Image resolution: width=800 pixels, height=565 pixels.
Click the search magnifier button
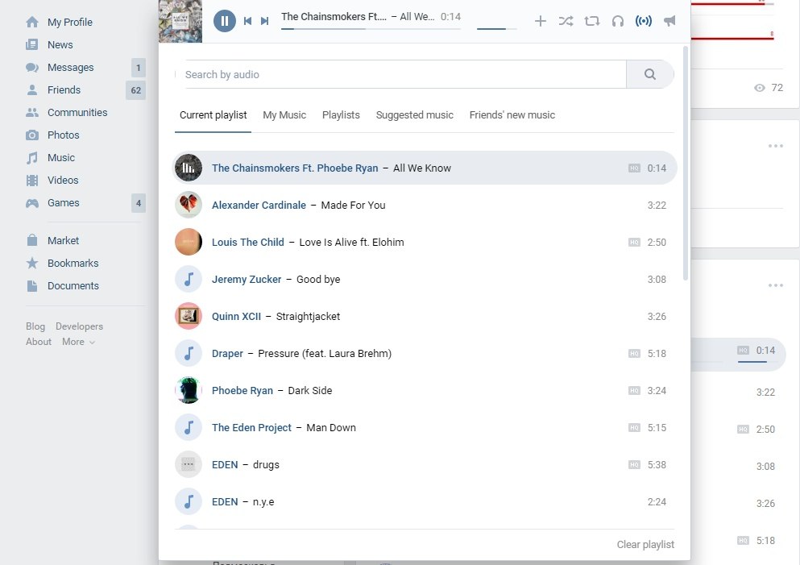click(x=650, y=74)
